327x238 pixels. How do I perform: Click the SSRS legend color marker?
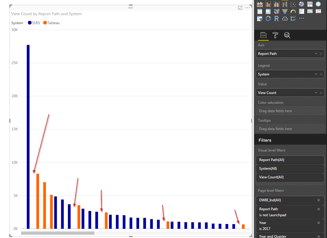coord(30,23)
